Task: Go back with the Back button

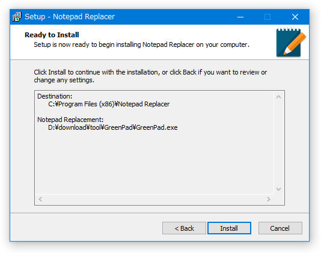Action: point(184,228)
